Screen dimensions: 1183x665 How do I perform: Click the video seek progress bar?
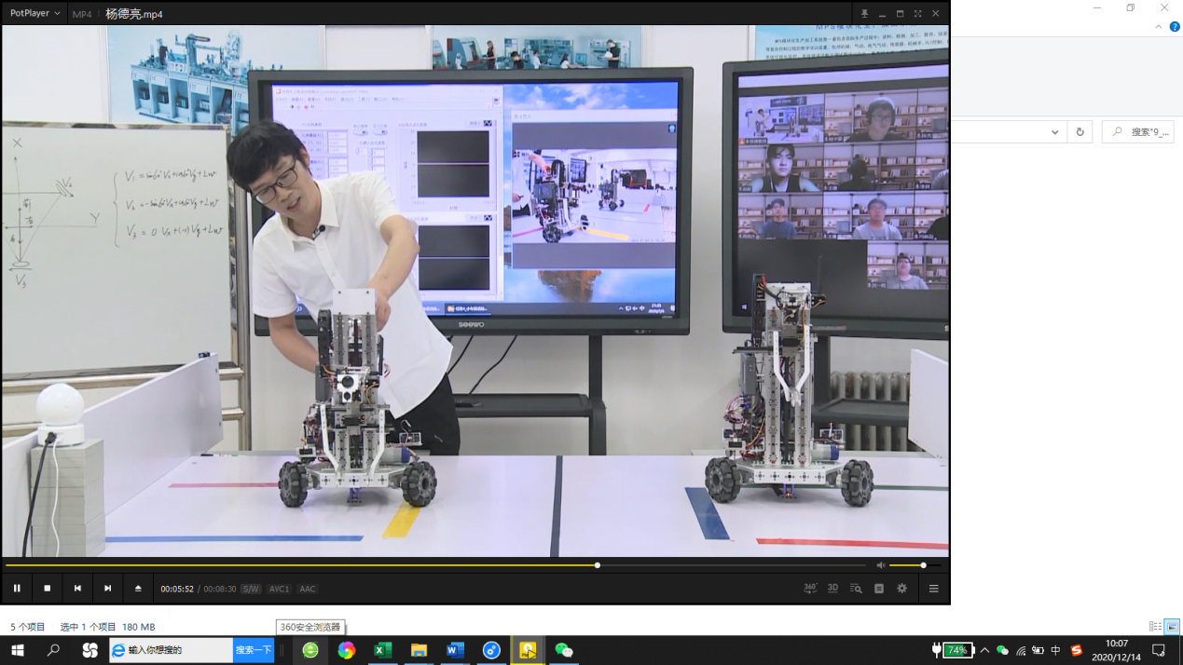[x=373, y=565]
